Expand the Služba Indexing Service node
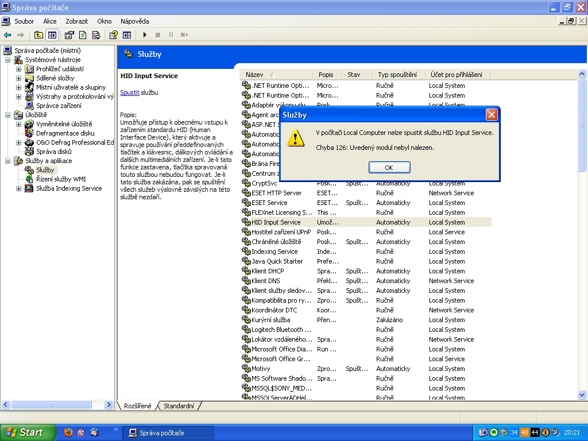Viewport: 588px width, 441px height. (x=18, y=188)
